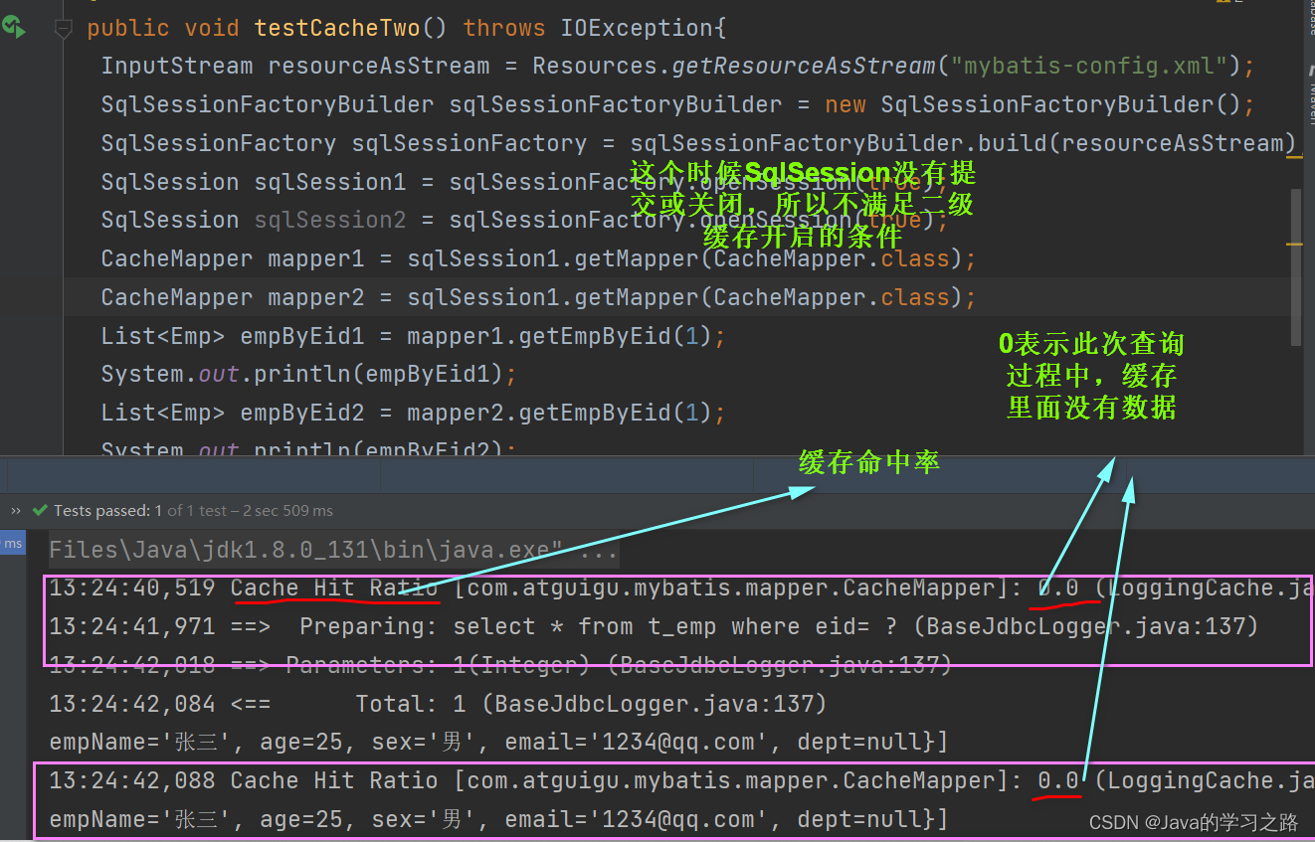Expand the hidden test toolbar chevrons
The height and width of the screenshot is (842, 1315).
tap(15, 510)
